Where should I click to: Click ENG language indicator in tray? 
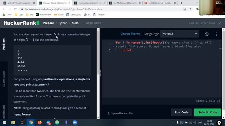200,122
